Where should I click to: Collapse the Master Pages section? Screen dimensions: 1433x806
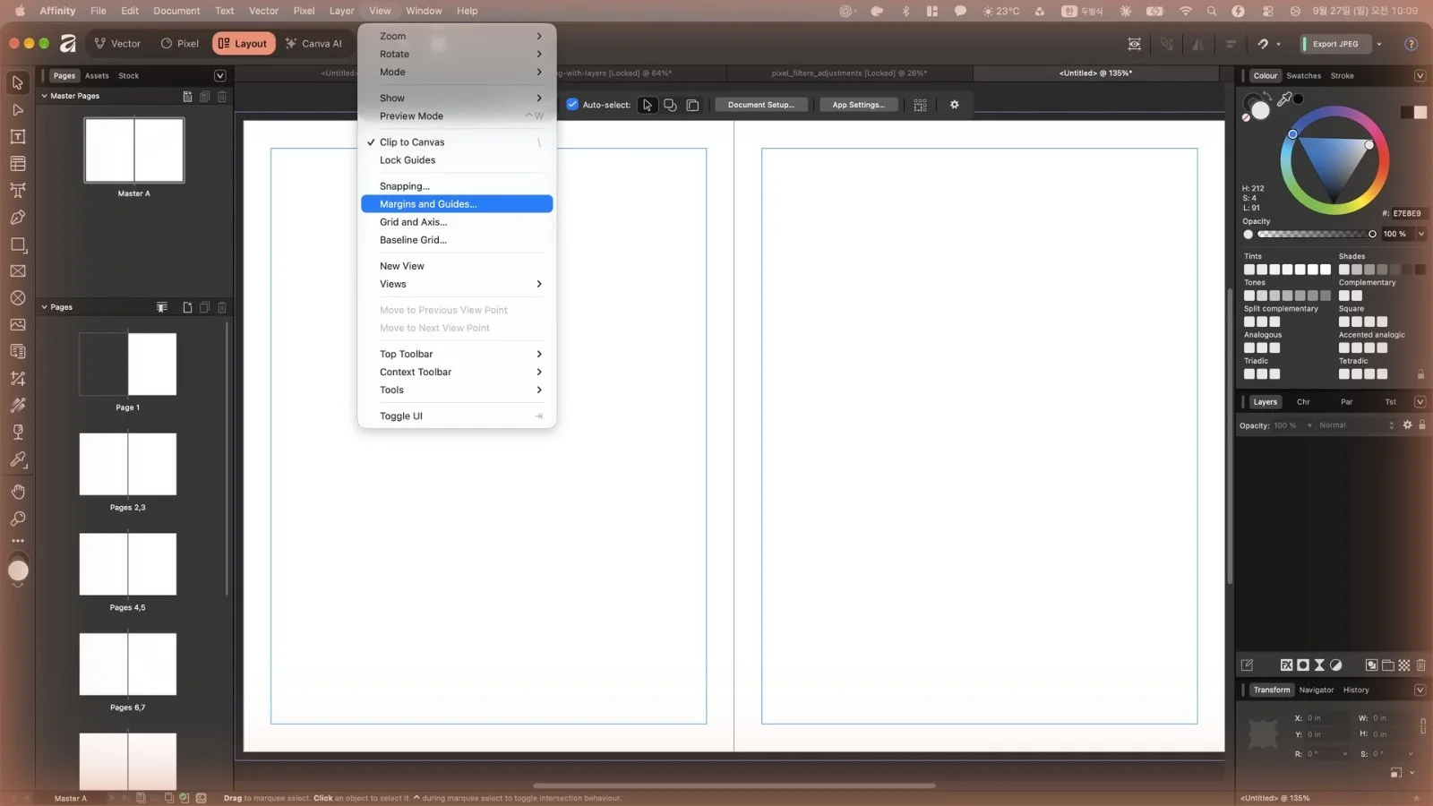(44, 96)
